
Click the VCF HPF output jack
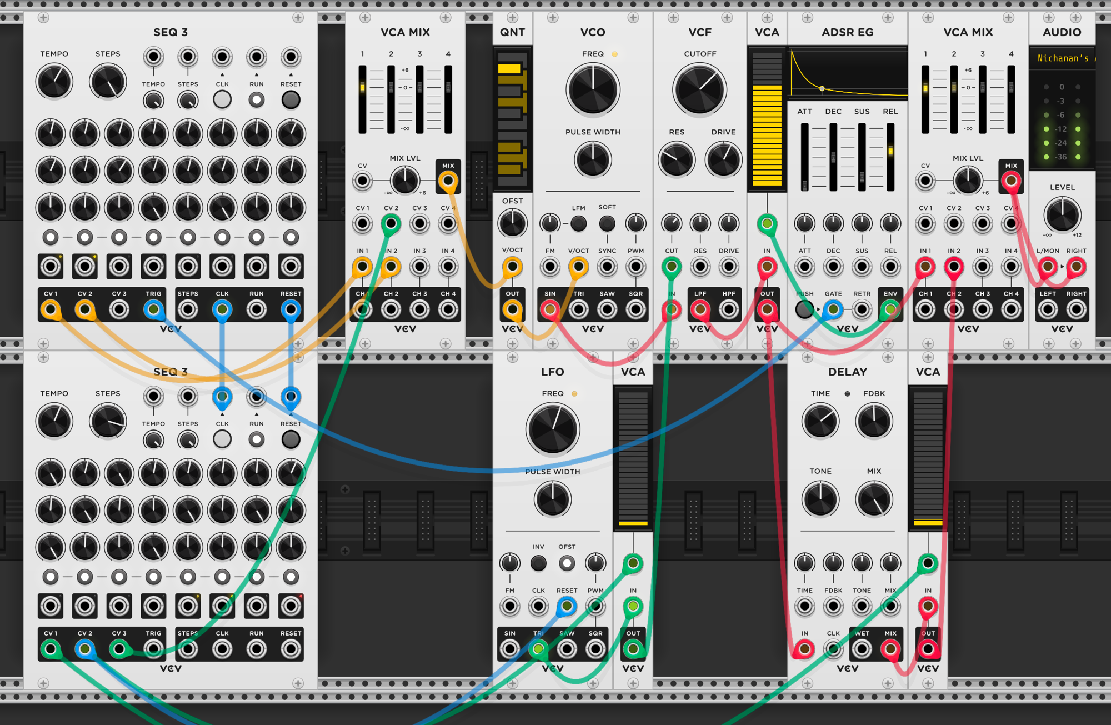(729, 309)
